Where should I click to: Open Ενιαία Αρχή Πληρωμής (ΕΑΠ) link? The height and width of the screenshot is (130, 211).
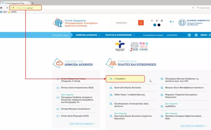[75, 116]
